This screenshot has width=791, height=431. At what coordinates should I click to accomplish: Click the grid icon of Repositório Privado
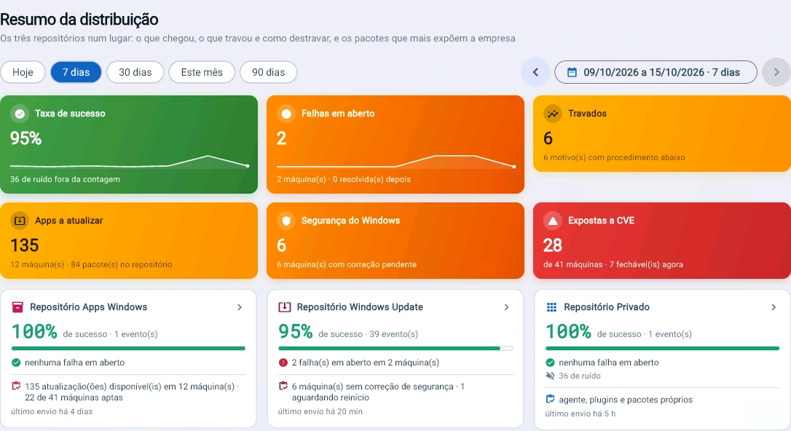552,307
